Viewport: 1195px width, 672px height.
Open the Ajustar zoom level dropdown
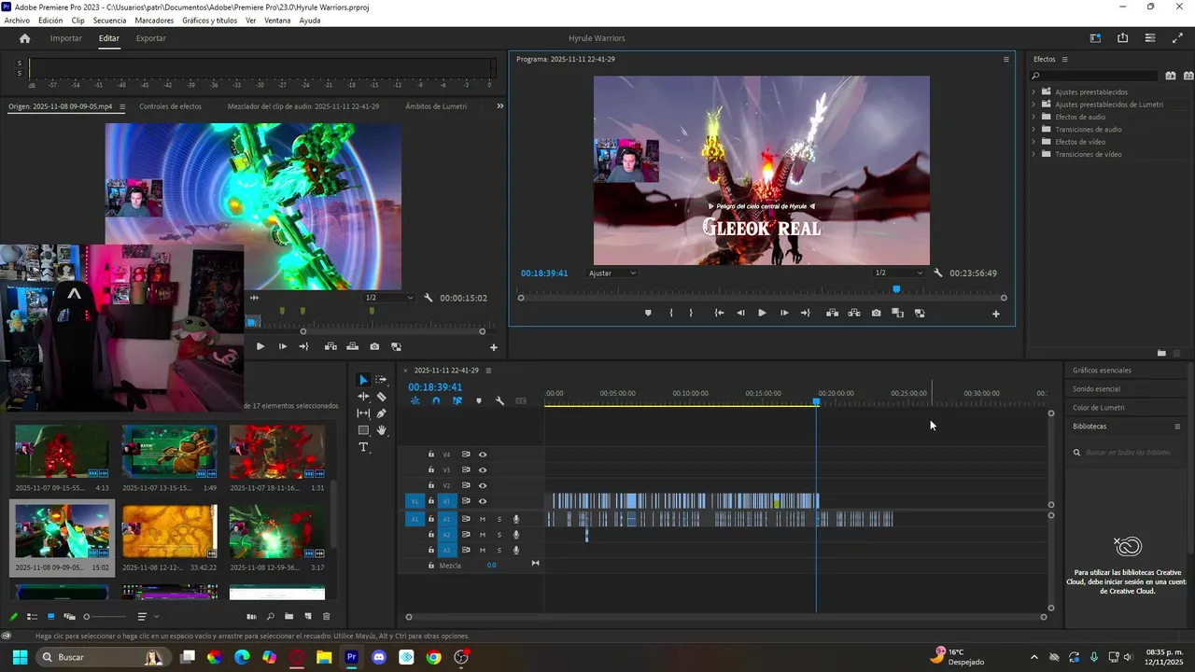[x=612, y=273]
